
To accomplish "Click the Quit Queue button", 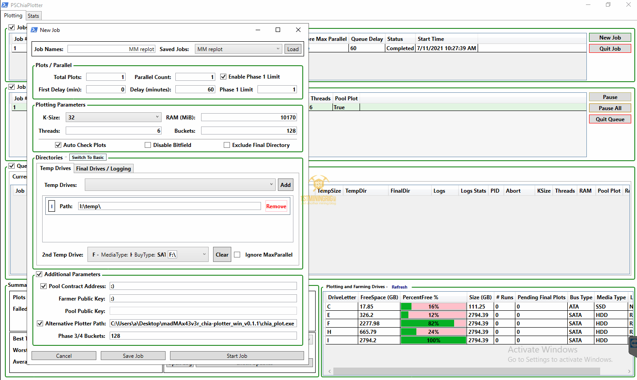I will pyautogui.click(x=610, y=119).
